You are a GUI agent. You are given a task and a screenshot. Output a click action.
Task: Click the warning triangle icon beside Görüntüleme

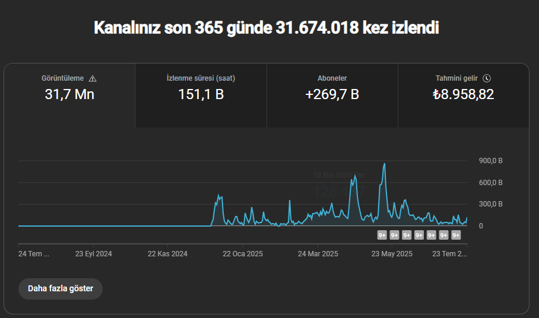pyautogui.click(x=93, y=79)
